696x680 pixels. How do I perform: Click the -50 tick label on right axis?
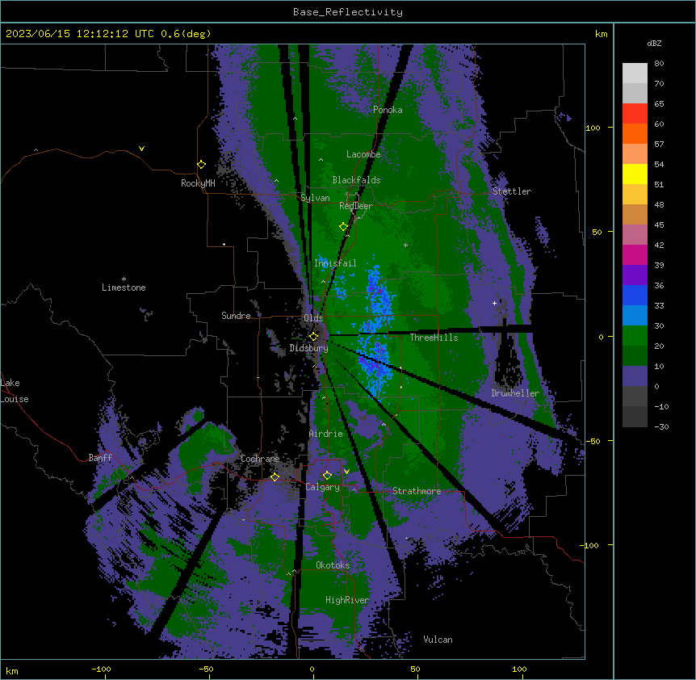click(x=593, y=441)
